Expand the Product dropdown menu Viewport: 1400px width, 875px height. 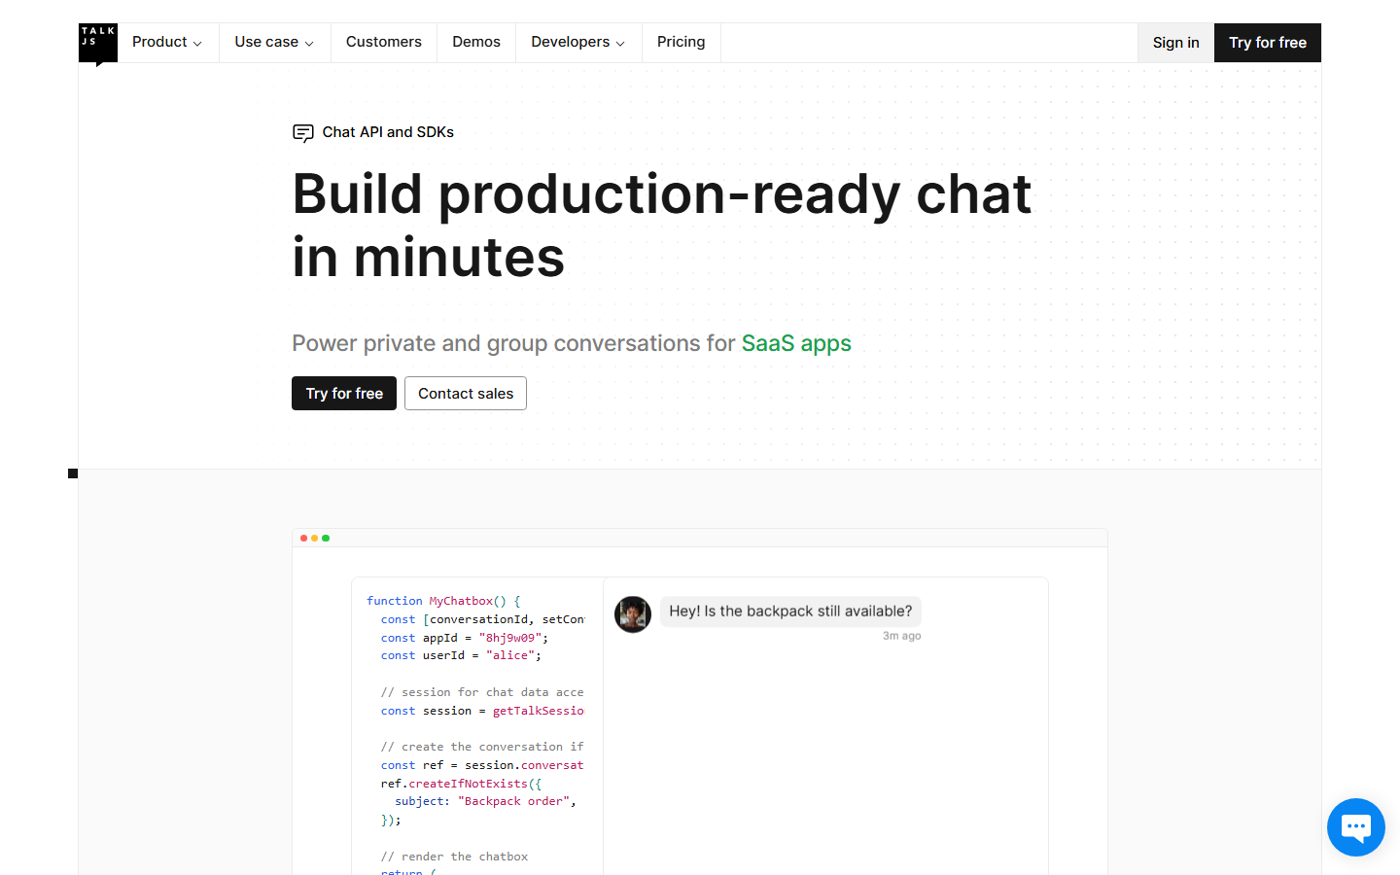click(159, 42)
